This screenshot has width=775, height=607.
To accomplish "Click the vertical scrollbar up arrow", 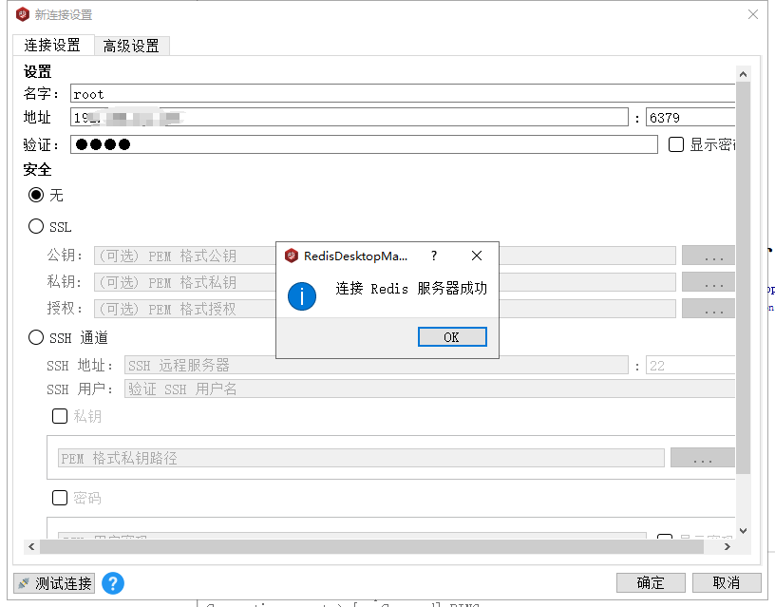I will click(743, 74).
